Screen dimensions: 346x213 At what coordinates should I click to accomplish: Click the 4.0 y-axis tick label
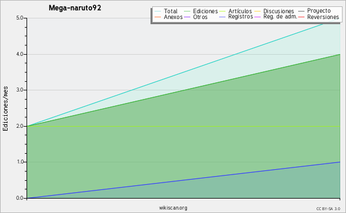click(20, 54)
